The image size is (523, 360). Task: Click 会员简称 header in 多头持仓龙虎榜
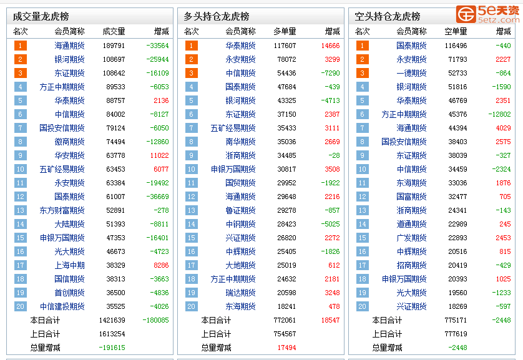(240, 31)
